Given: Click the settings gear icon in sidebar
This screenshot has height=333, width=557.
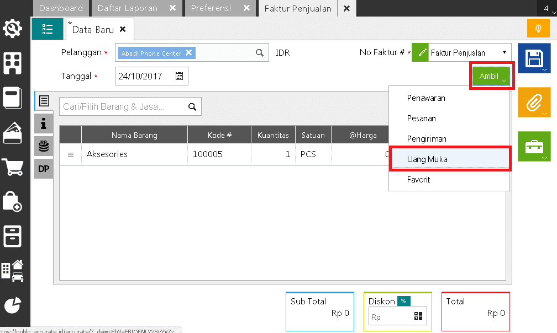Looking at the screenshot, I should [13, 29].
